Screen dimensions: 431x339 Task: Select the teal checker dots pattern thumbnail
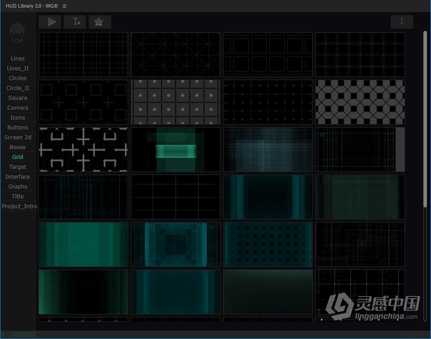tap(268, 245)
